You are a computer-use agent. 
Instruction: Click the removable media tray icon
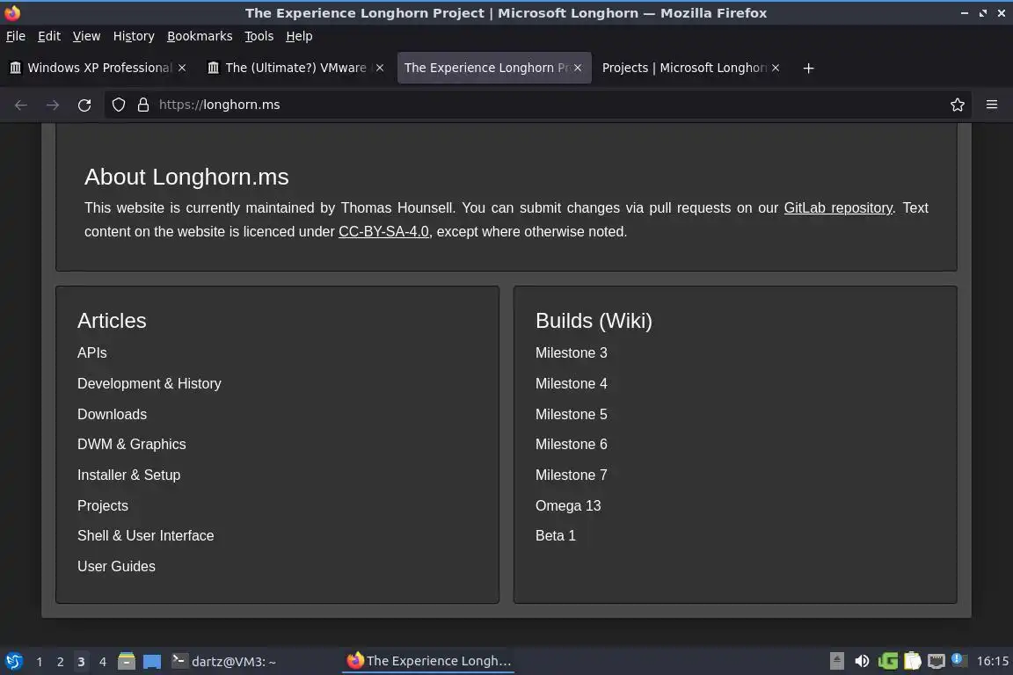point(836,661)
